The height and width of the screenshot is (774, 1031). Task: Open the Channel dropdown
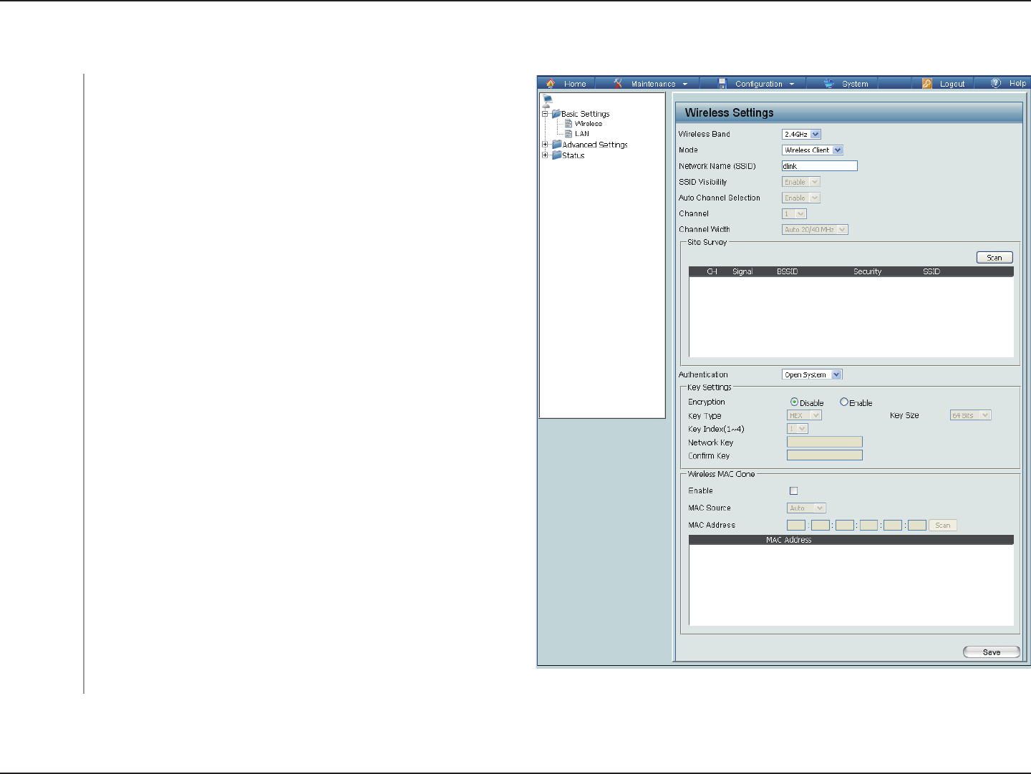(794, 213)
